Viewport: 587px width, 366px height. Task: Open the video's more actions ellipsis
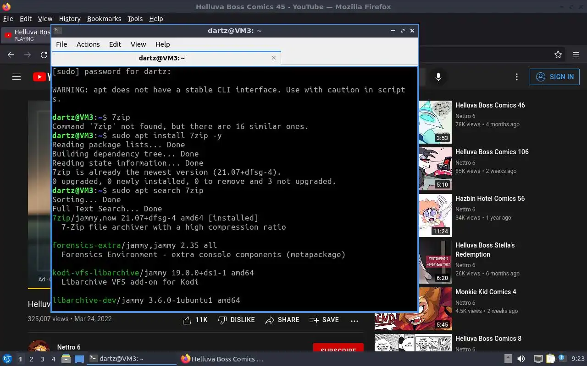coord(354,321)
